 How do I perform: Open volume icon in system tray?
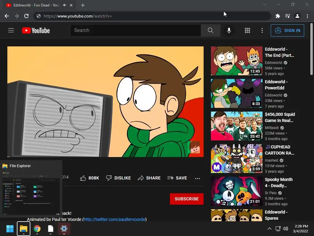[x=285, y=229]
